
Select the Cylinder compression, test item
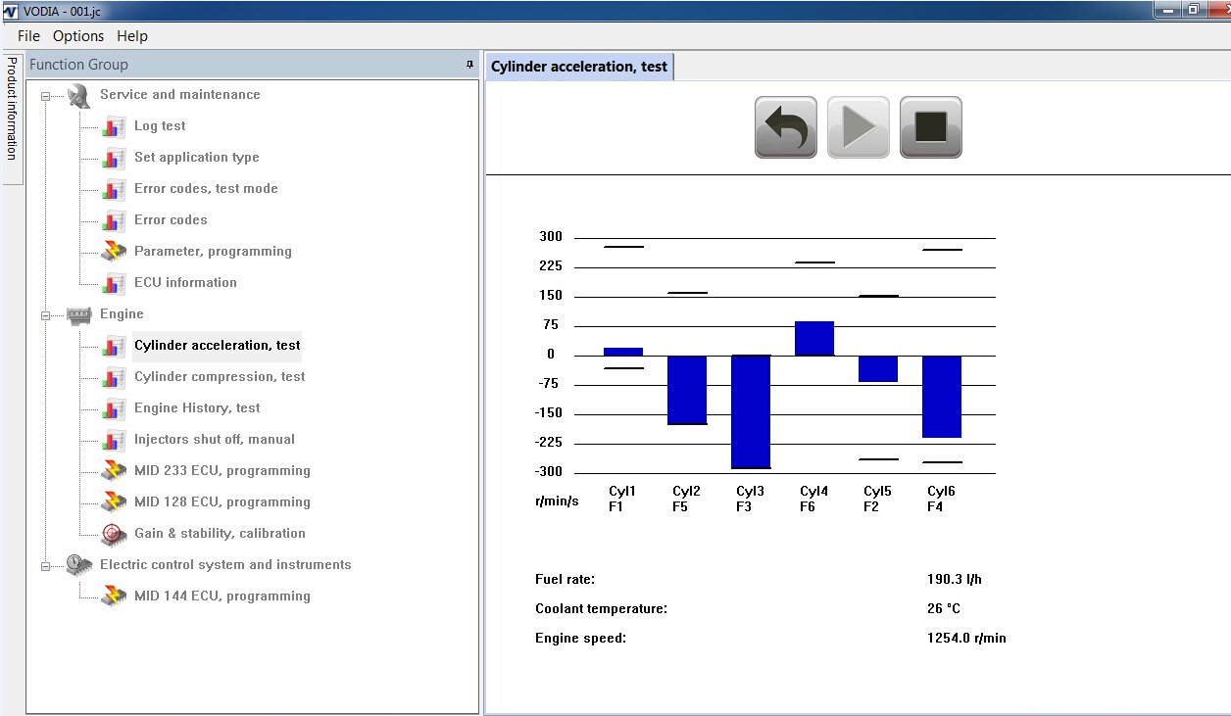[220, 377]
